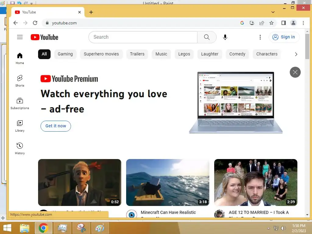The image size is (312, 234).
Task: Open YouTube settings three-dot menu
Action: point(260,37)
